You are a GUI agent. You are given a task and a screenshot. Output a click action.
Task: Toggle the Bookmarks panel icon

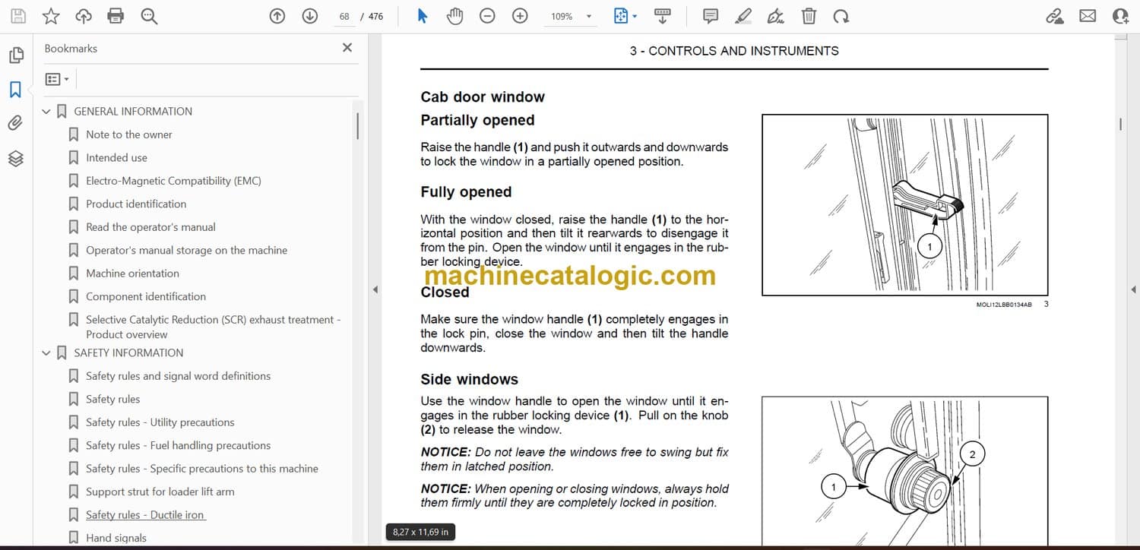15,90
